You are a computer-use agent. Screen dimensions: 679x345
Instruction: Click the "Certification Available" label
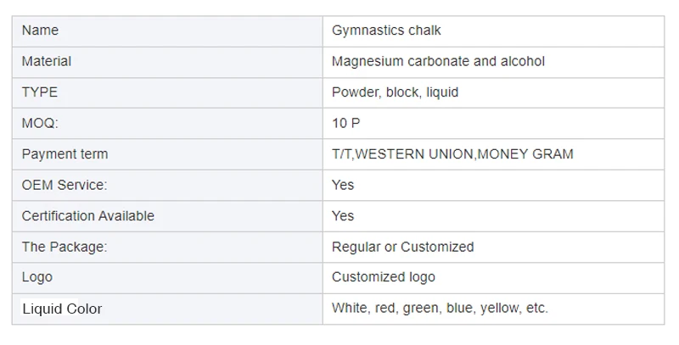click(x=88, y=216)
